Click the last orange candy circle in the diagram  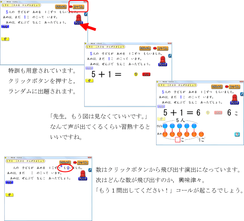(x=201, y=134)
